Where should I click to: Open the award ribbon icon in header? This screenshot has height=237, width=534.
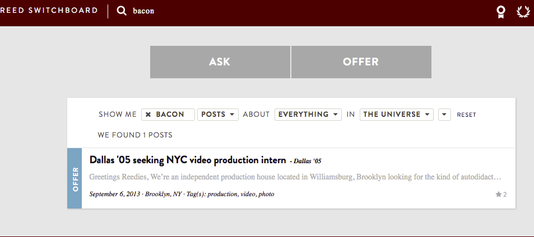500,12
